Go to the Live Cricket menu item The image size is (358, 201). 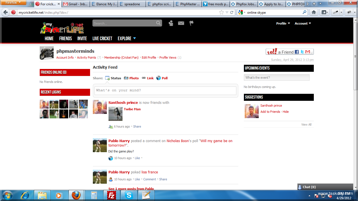click(x=102, y=39)
